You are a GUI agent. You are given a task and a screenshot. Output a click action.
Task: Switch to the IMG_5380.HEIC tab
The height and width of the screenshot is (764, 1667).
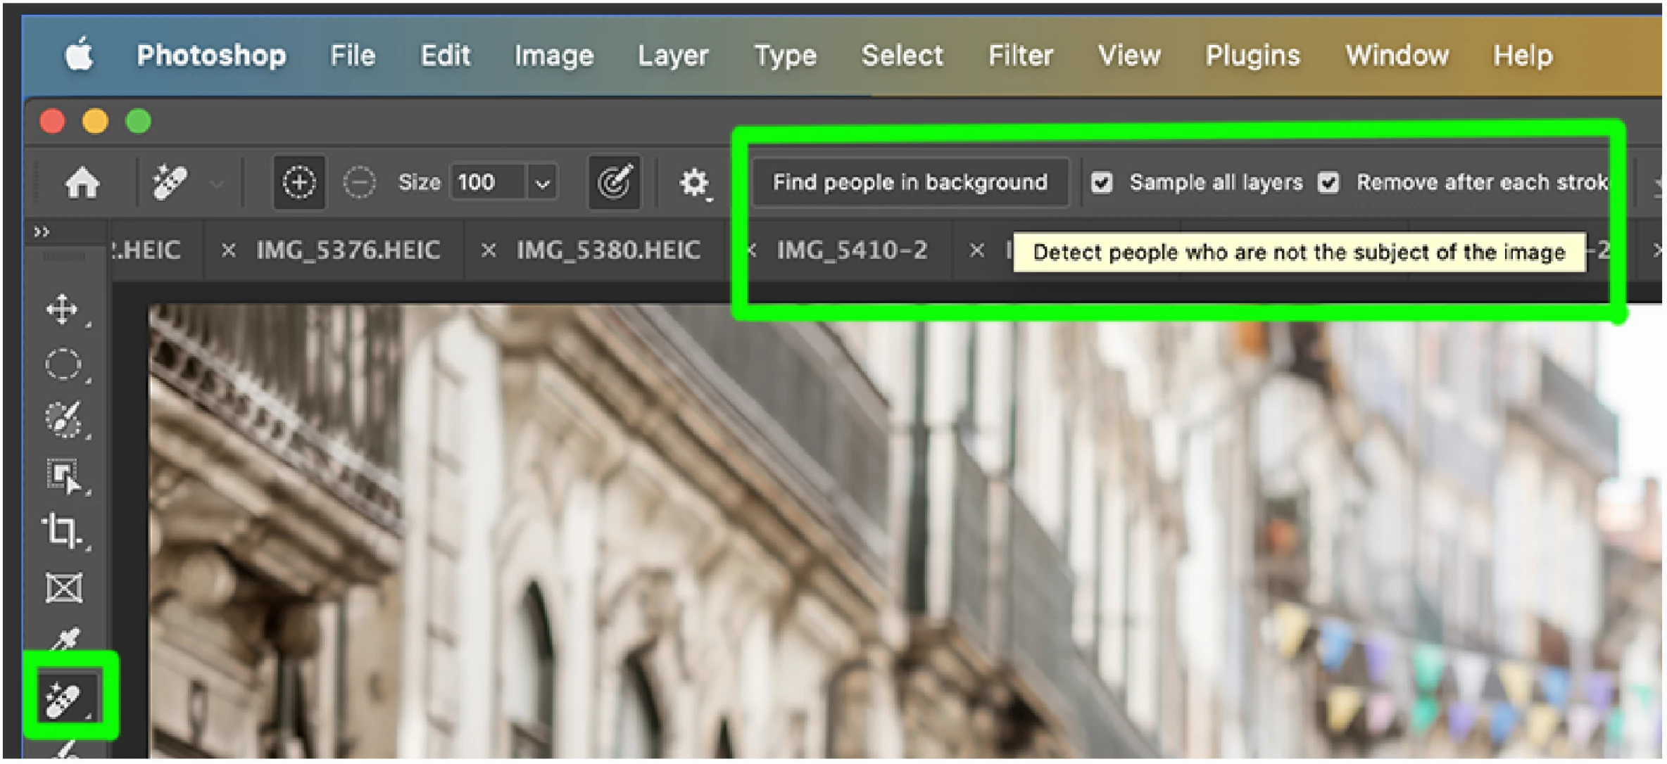pos(608,250)
